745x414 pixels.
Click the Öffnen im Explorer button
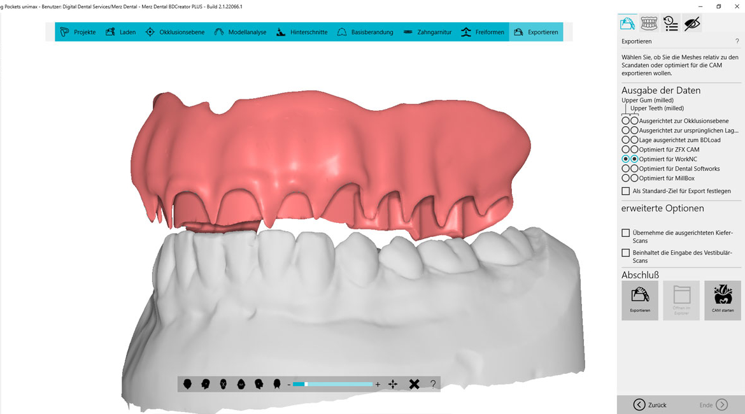click(681, 301)
